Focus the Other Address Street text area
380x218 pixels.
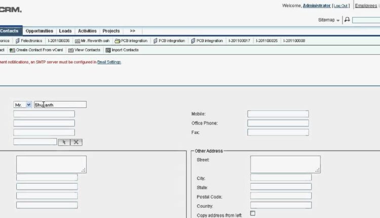point(285,164)
